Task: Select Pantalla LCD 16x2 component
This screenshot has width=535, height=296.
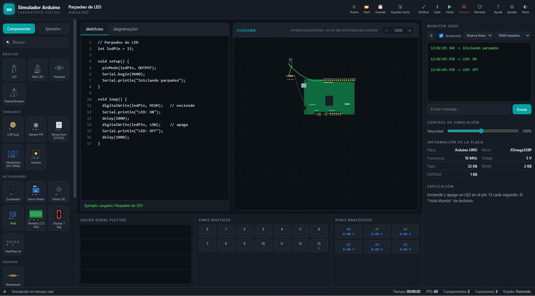Action: [x=36, y=218]
